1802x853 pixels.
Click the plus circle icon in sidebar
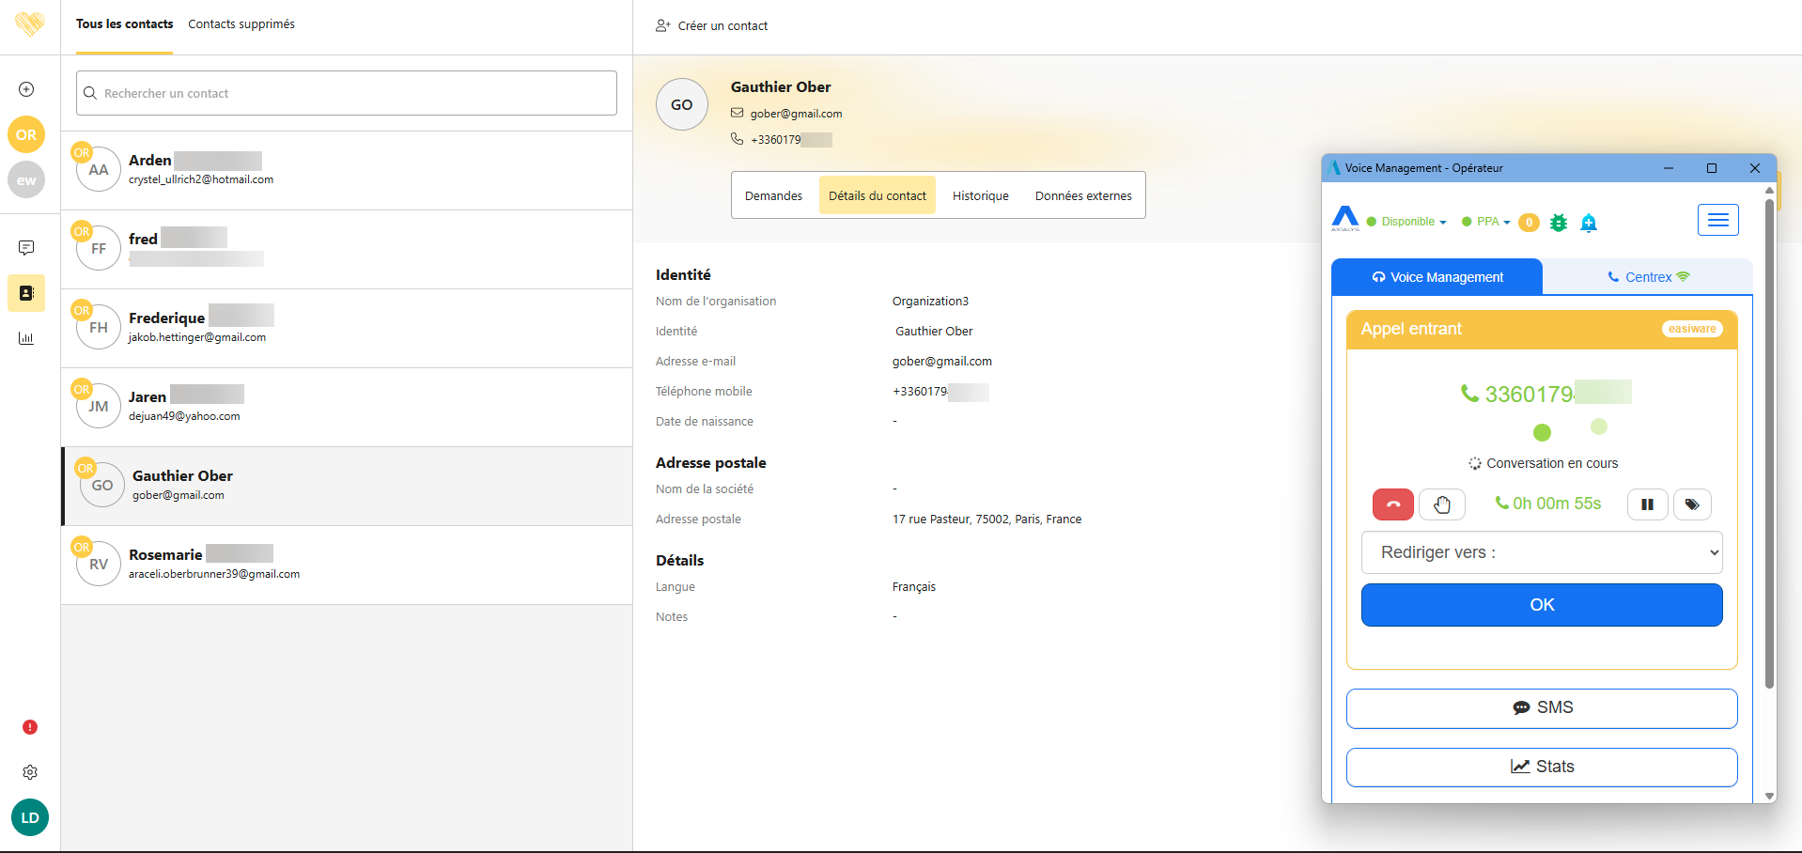tap(26, 89)
